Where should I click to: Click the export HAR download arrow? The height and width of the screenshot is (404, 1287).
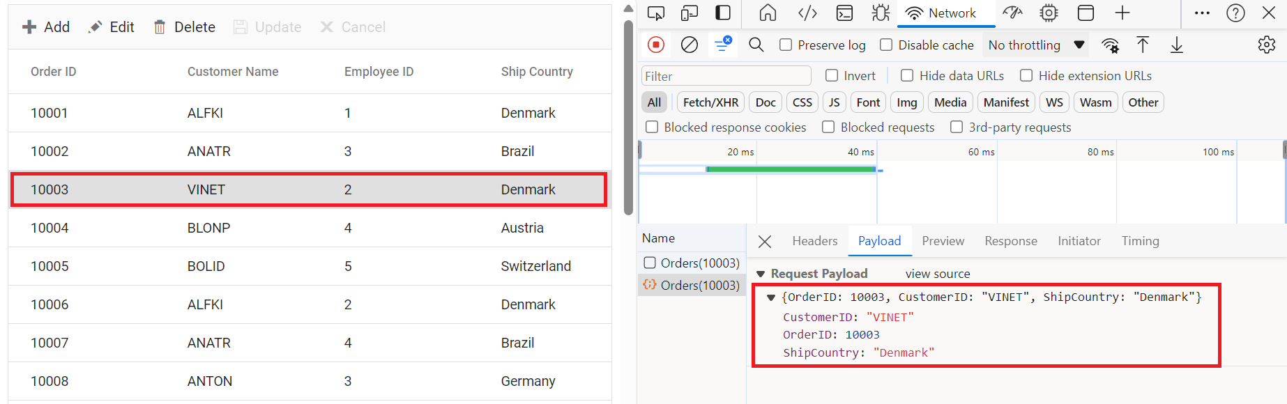1177,45
